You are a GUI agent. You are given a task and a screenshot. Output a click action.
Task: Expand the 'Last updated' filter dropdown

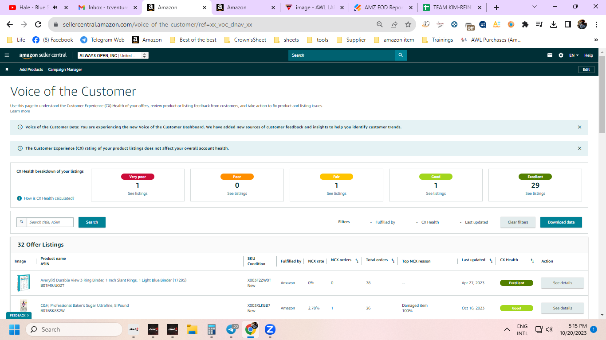pyautogui.click(x=474, y=222)
